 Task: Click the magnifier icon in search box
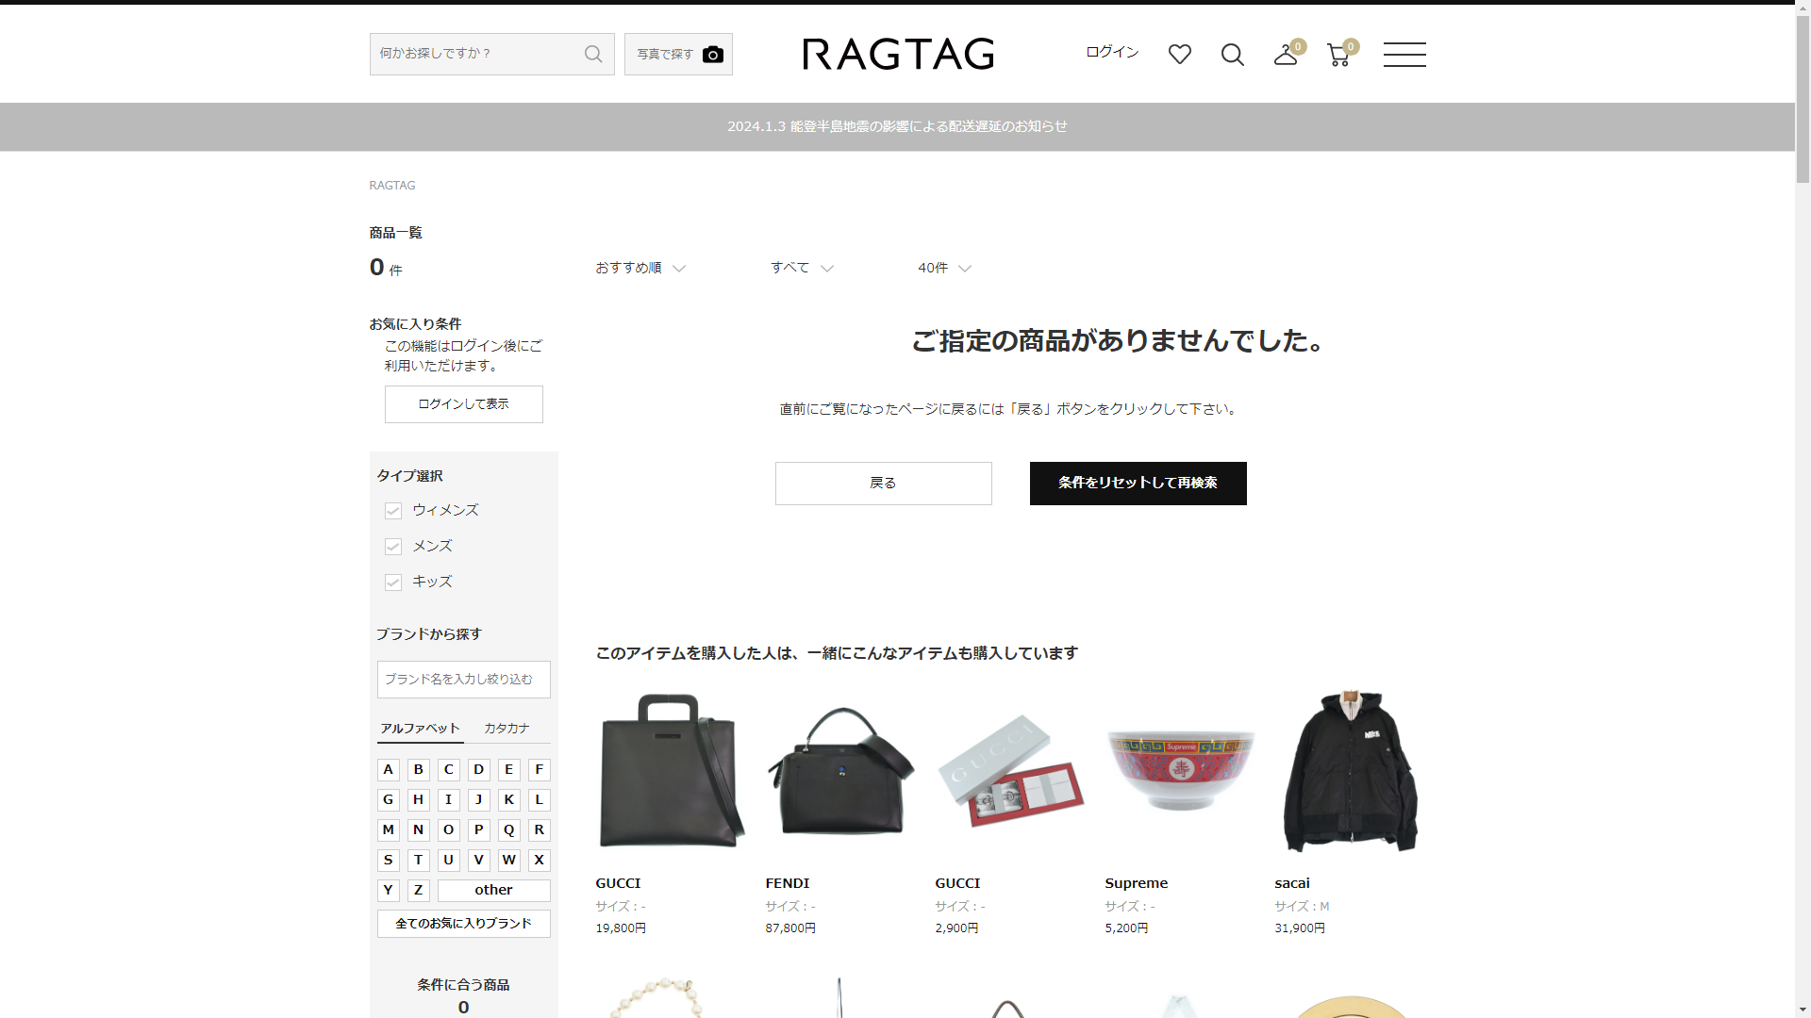592,54
